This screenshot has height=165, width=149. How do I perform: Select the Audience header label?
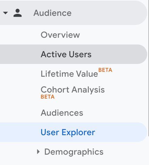pos(52,13)
